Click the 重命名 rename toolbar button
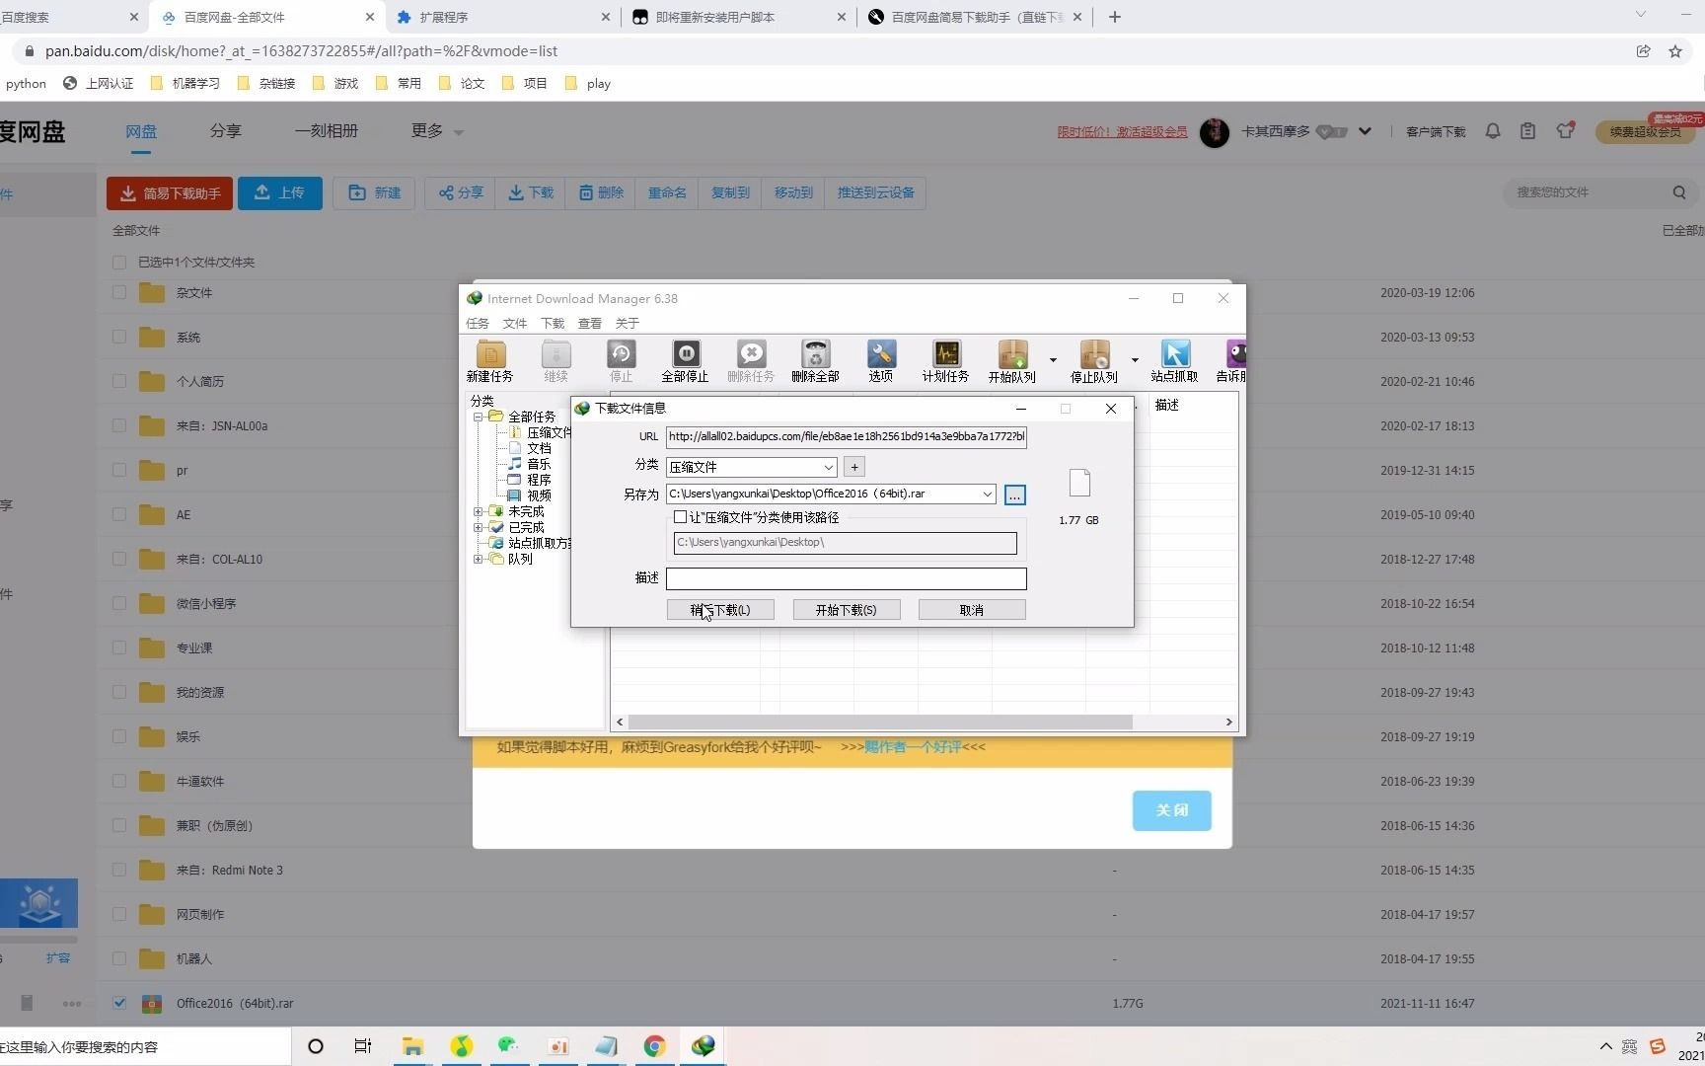This screenshot has height=1066, width=1705. pos(667,193)
